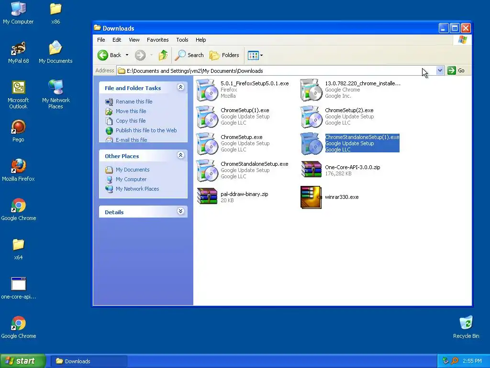Select the ChromeStandaloneSetup.exe file icon

pyautogui.click(x=207, y=171)
